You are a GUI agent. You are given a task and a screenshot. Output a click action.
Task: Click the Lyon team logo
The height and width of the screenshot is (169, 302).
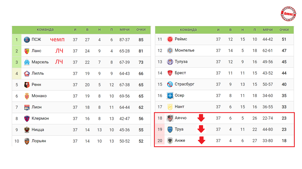[x=27, y=107]
